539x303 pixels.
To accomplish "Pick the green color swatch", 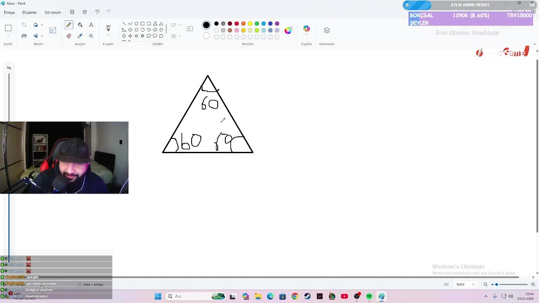I will point(257,24).
